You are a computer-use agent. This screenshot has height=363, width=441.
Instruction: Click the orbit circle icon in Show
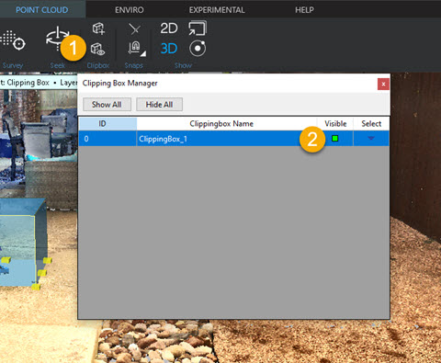(x=198, y=49)
